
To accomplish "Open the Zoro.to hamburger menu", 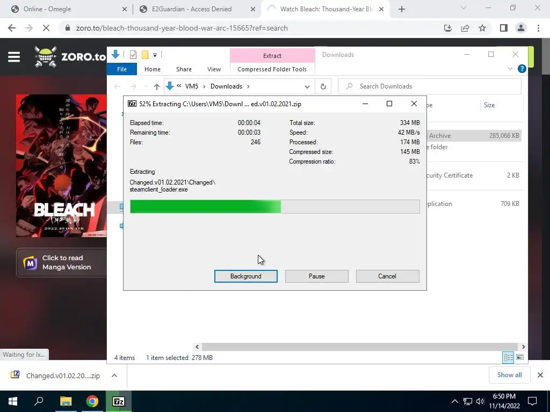I will [14, 57].
